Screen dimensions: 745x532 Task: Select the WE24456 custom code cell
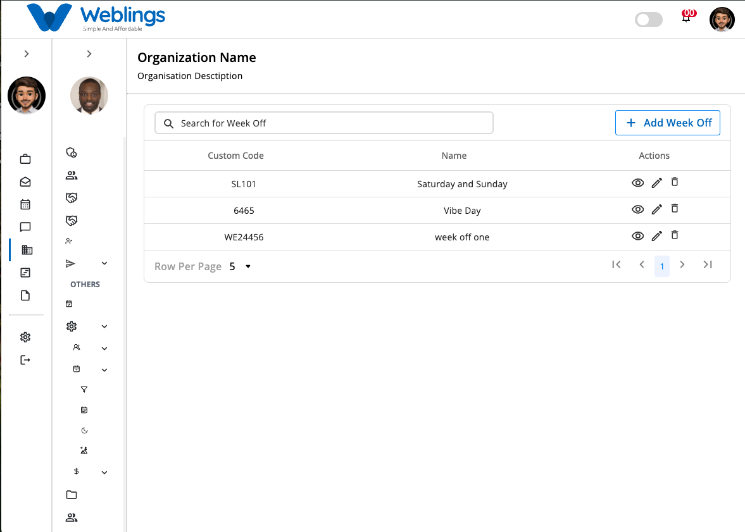(x=244, y=237)
